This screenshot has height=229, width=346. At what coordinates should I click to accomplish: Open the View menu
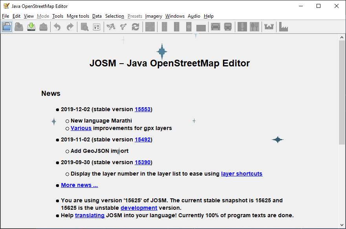pyautogui.click(x=29, y=16)
